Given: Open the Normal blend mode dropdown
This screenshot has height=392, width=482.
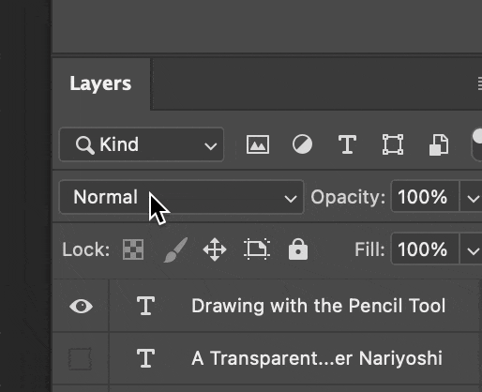Looking at the screenshot, I should (181, 197).
